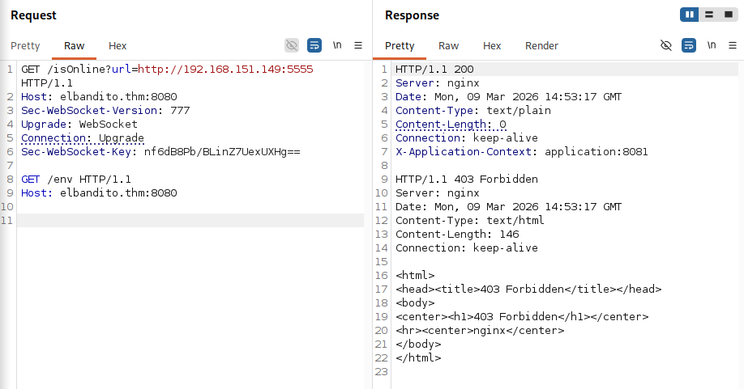The image size is (744, 389).
Task: Click the smuggled GET /env HTTP/1.1 line
Action: coord(76,179)
